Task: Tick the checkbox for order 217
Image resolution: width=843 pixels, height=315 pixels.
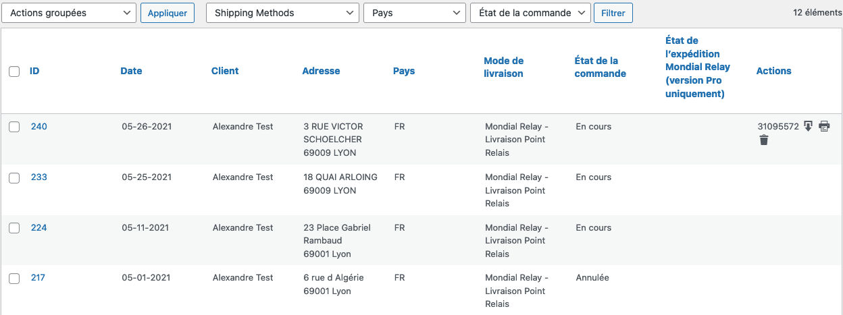Action: pos(14,278)
